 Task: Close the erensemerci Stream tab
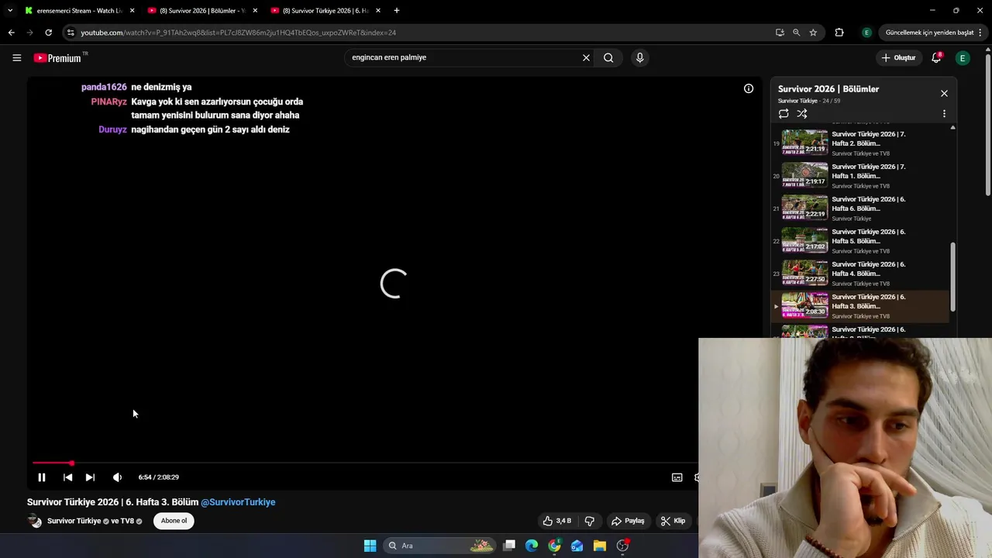(132, 11)
